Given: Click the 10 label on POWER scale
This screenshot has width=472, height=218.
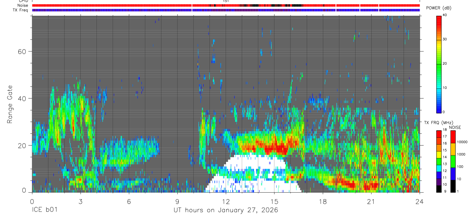Looking at the screenshot, I should click(x=445, y=88).
